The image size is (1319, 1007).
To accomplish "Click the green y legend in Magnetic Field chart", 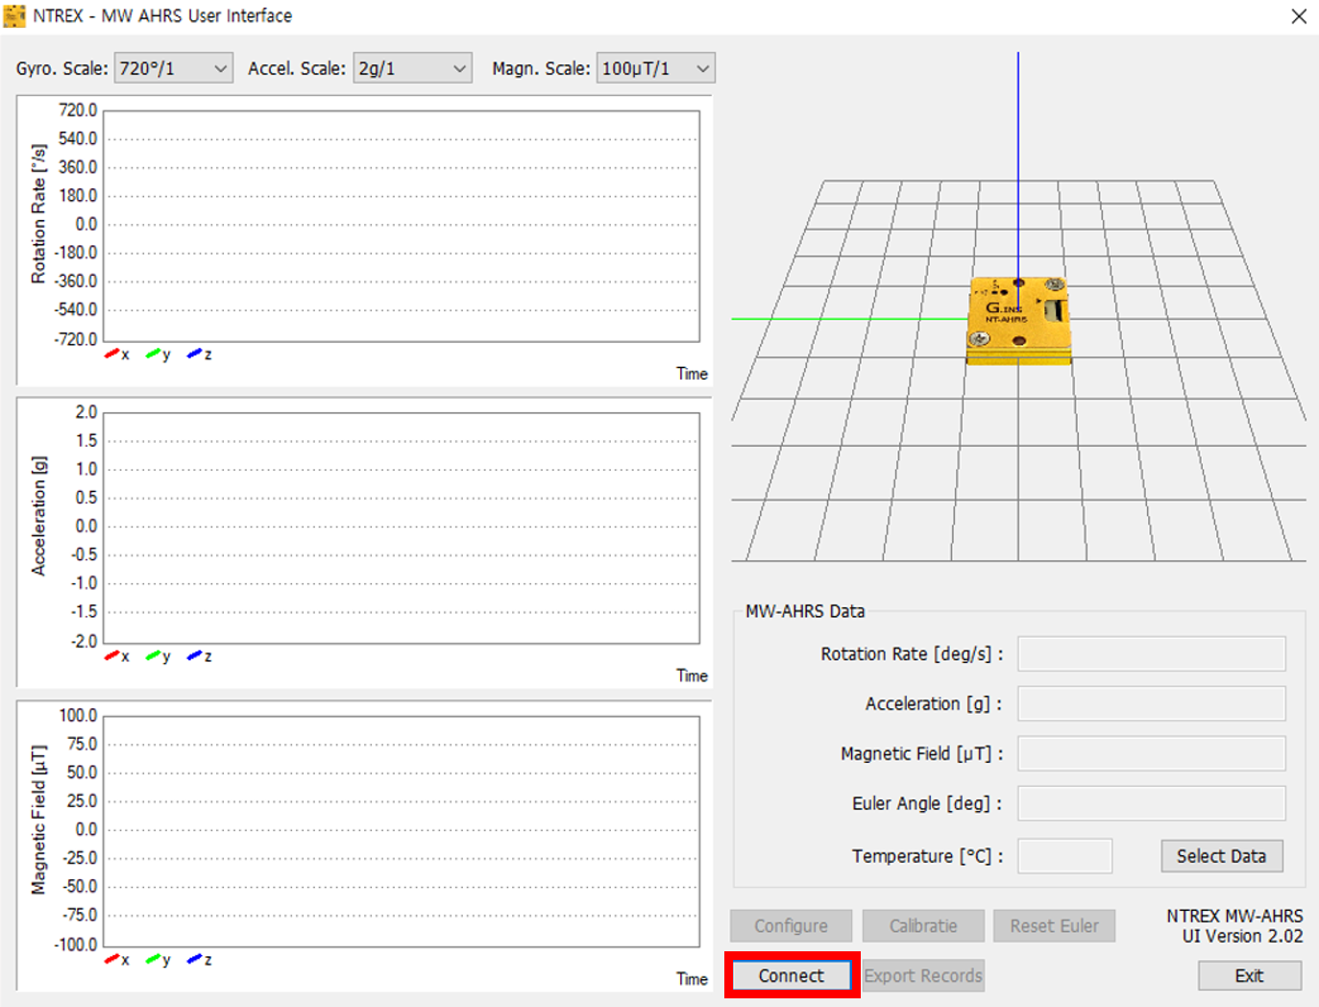I will click(158, 960).
